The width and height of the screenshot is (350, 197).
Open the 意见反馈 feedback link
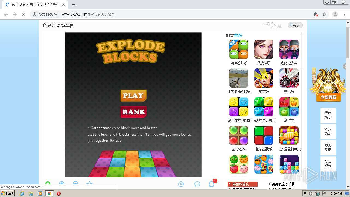[x=328, y=147]
